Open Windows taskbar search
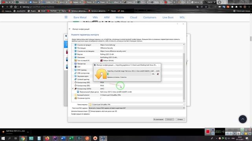Viewport: 252px width, 141px height. click(x=9, y=138)
